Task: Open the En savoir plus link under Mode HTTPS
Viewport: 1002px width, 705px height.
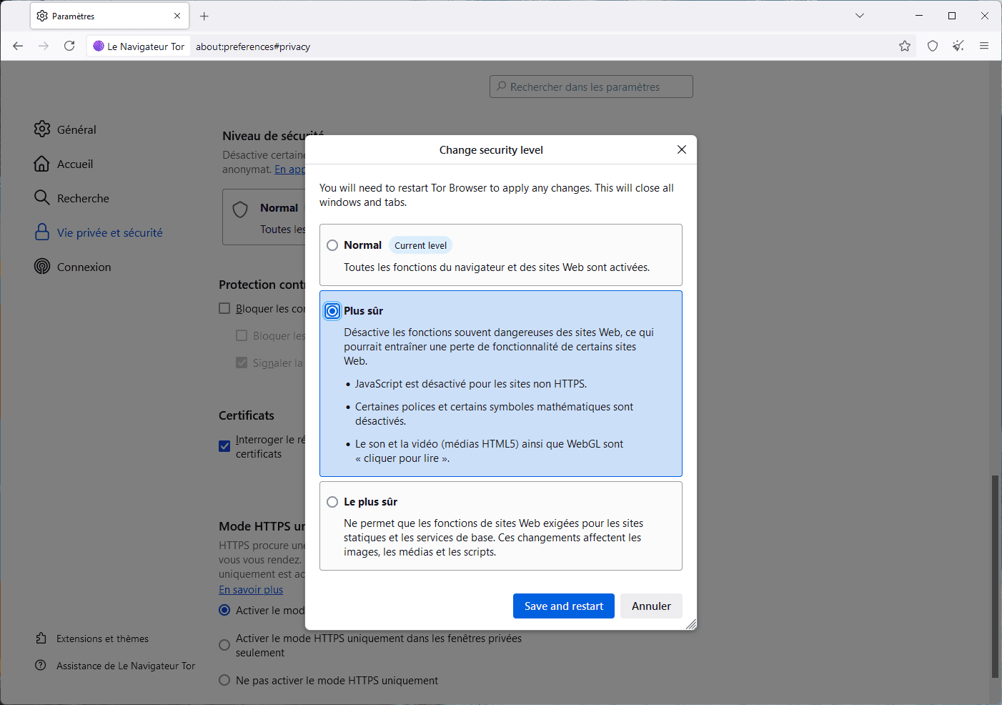Action: coord(251,590)
